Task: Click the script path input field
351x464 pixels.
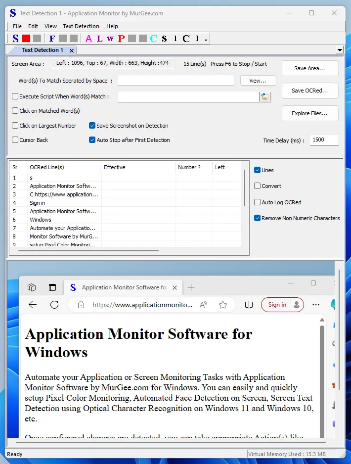Action: point(188,96)
